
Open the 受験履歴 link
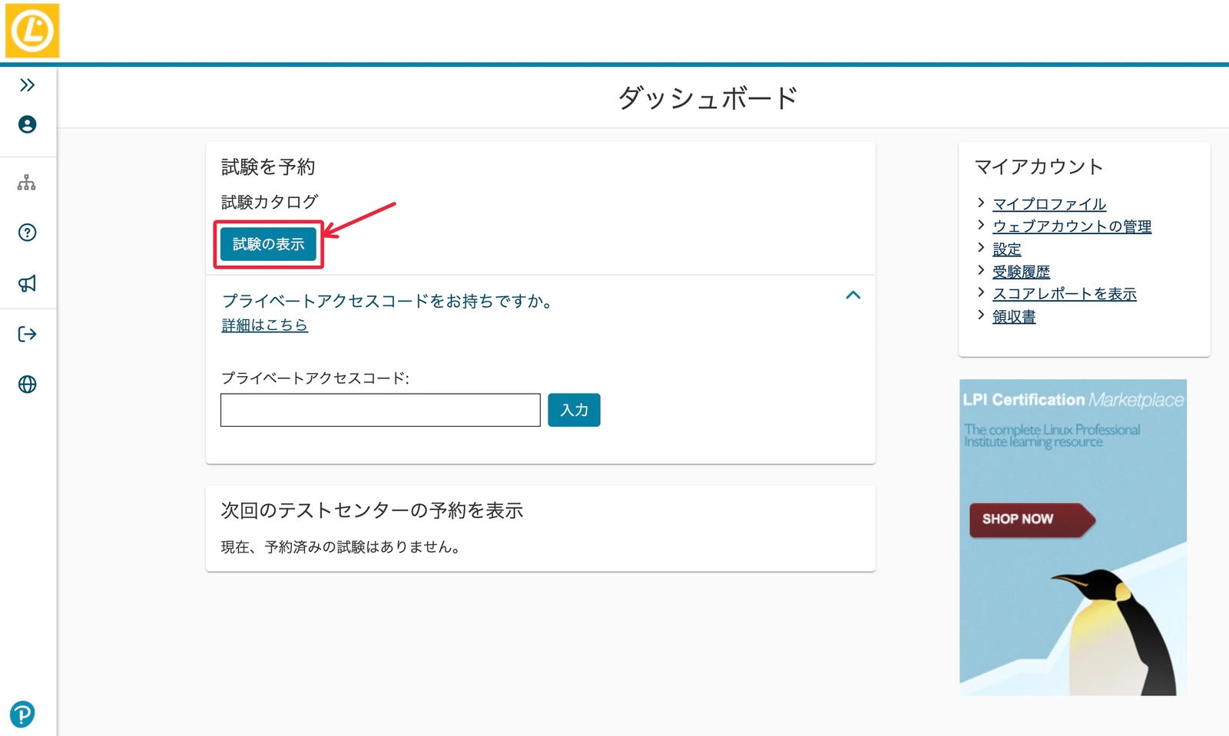tap(1021, 272)
